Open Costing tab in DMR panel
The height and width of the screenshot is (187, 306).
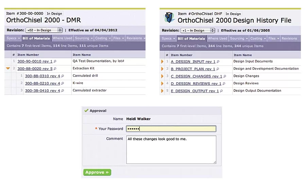point(103,38)
